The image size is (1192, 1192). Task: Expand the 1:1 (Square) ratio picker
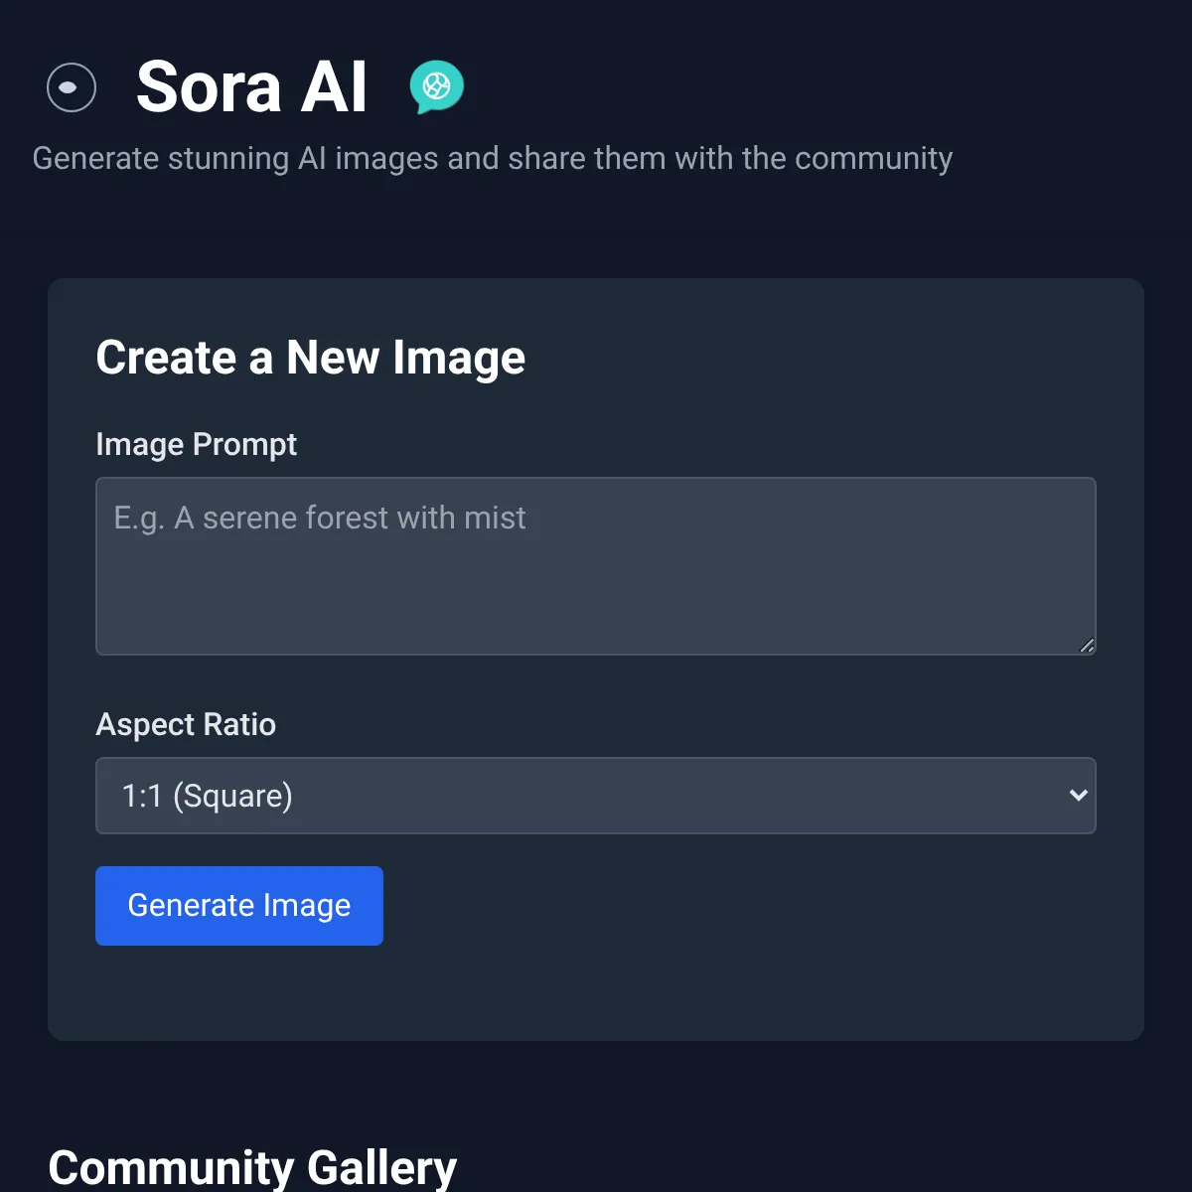[x=595, y=796]
